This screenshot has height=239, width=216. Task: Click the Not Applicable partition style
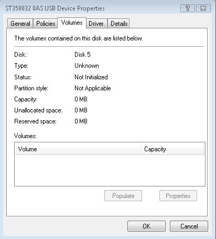click(93, 88)
